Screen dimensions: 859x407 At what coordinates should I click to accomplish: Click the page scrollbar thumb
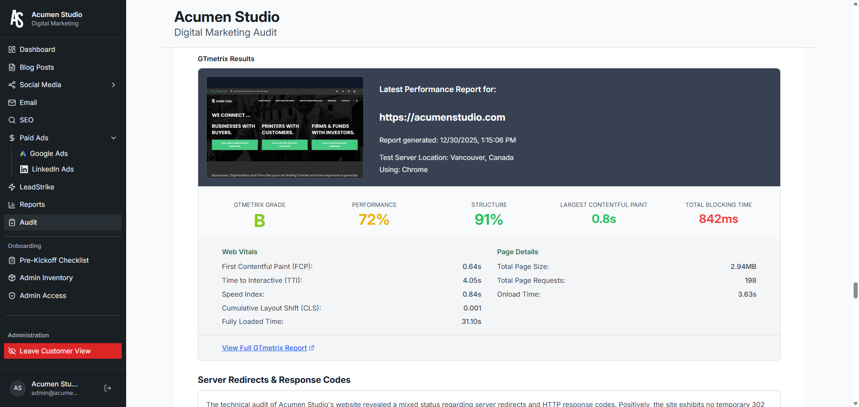(x=855, y=290)
